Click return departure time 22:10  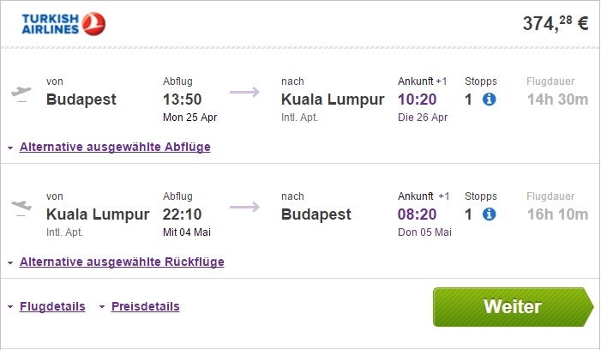[184, 214]
